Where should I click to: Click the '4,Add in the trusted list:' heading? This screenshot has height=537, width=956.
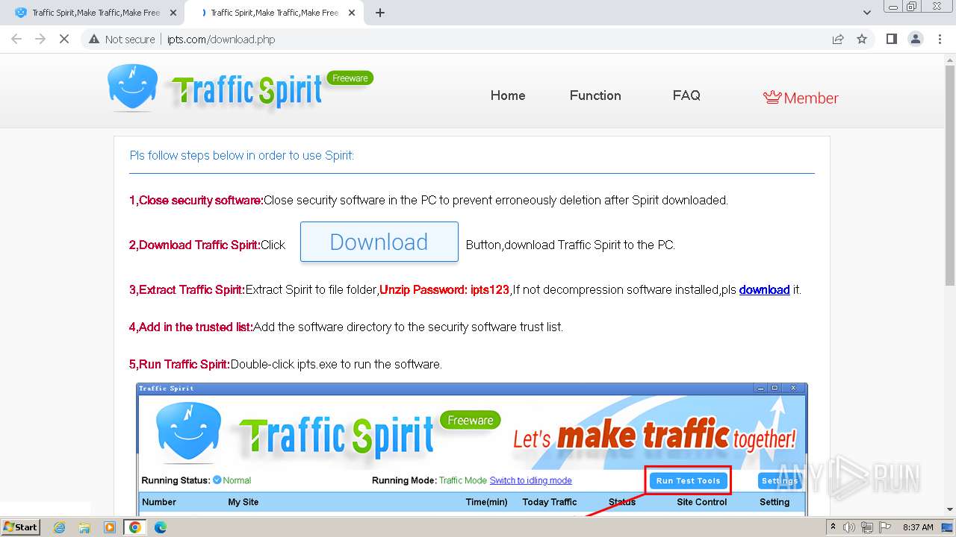[191, 327]
